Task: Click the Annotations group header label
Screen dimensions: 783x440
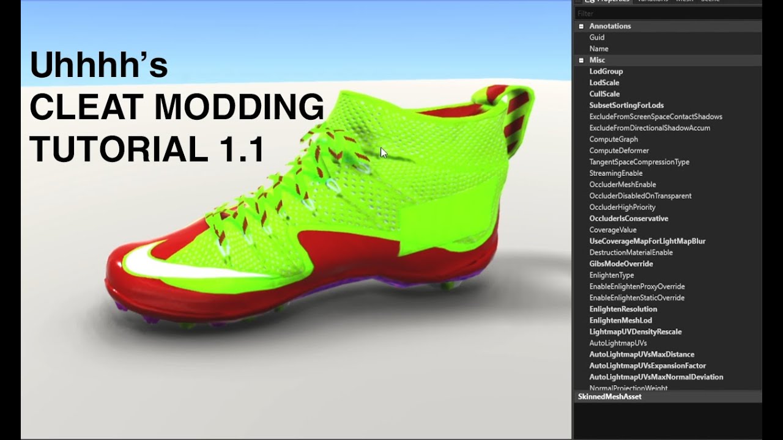Action: coord(610,26)
